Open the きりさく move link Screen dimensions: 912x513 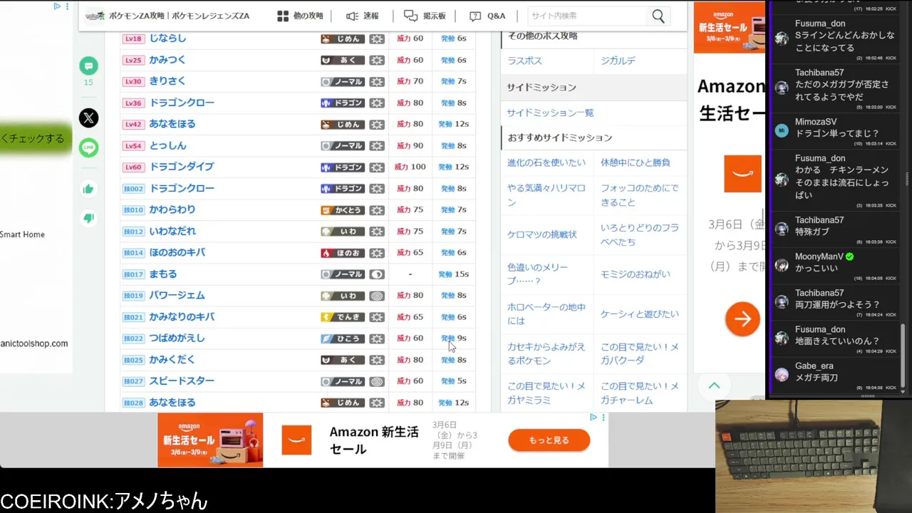pyautogui.click(x=167, y=81)
